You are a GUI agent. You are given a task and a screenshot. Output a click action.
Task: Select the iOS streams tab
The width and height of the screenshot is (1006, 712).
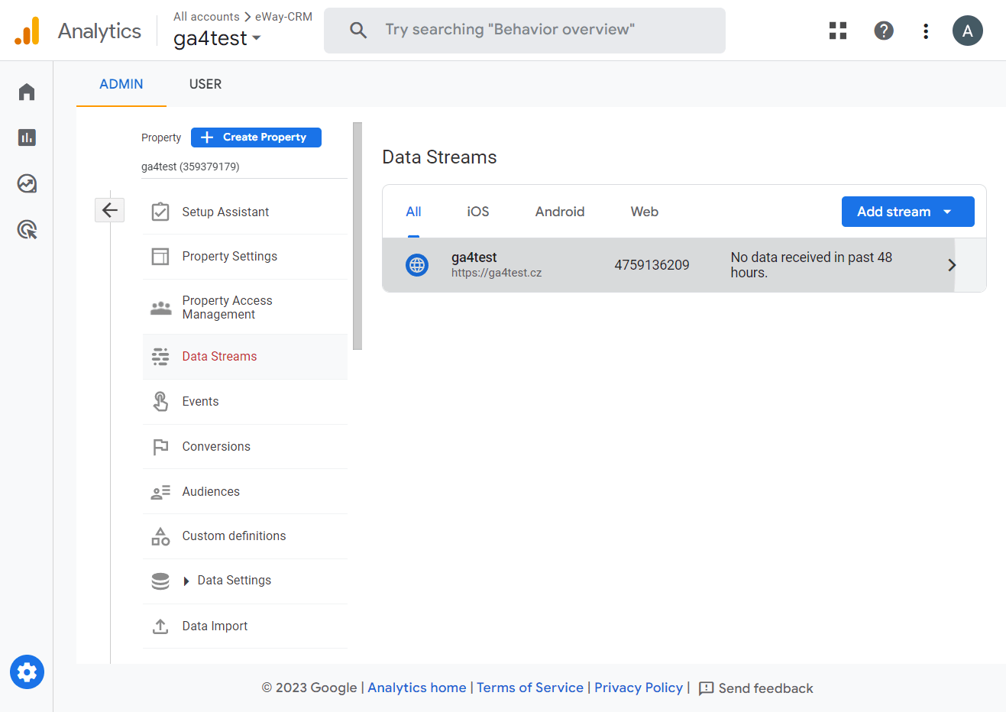pyautogui.click(x=478, y=212)
